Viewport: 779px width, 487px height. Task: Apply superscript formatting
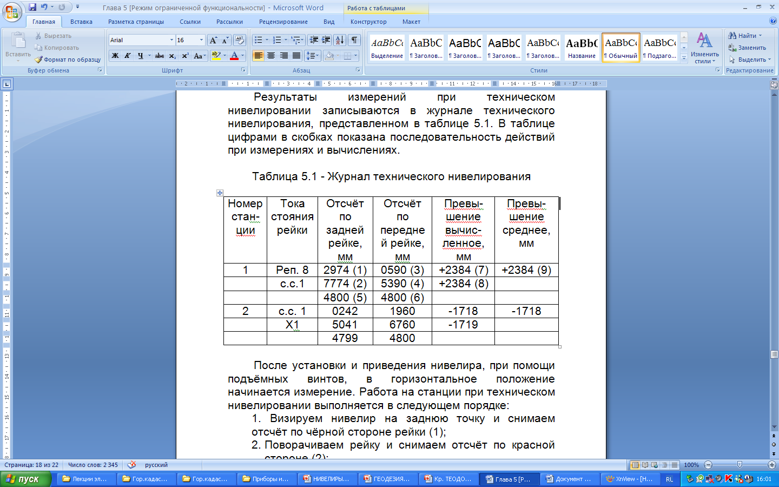[185, 56]
